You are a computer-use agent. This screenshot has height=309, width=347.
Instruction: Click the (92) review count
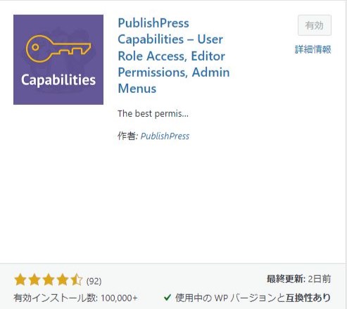(x=94, y=281)
